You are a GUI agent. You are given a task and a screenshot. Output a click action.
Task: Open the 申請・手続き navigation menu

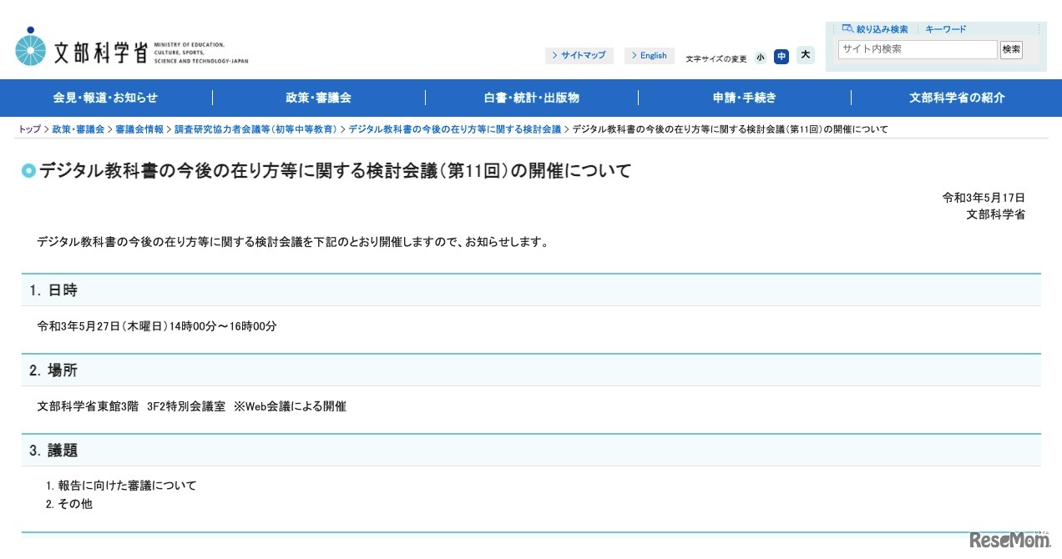(x=744, y=98)
